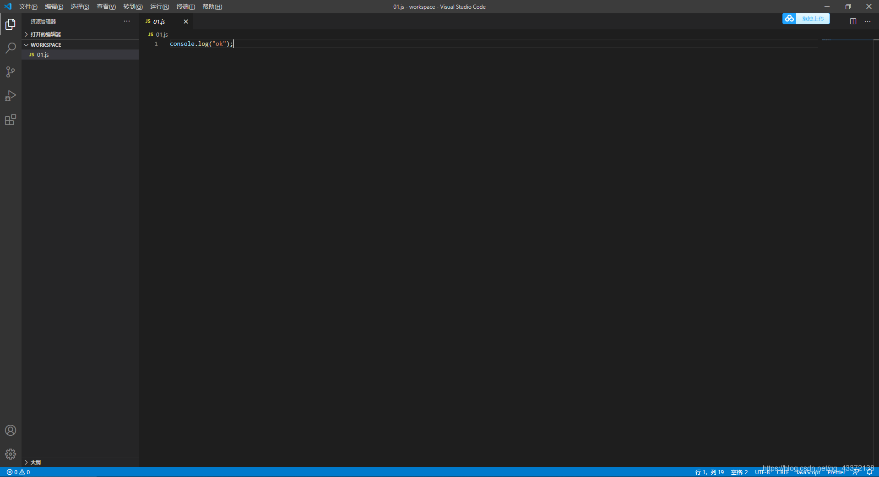This screenshot has width=879, height=477.
Task: Open the editor more actions ellipsis
Action: click(x=868, y=22)
